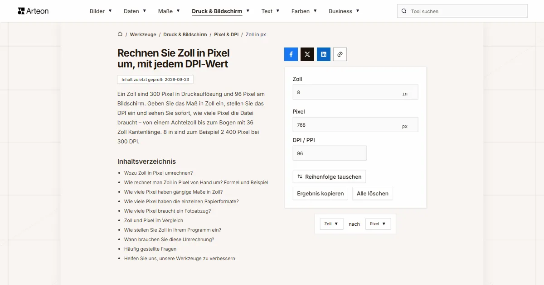
Task: Share page on LinkedIn
Action: [x=324, y=54]
